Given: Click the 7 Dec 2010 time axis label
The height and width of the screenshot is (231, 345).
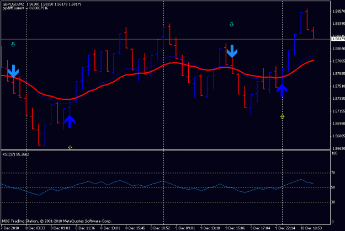Looking at the screenshot, I should click(x=10, y=228).
